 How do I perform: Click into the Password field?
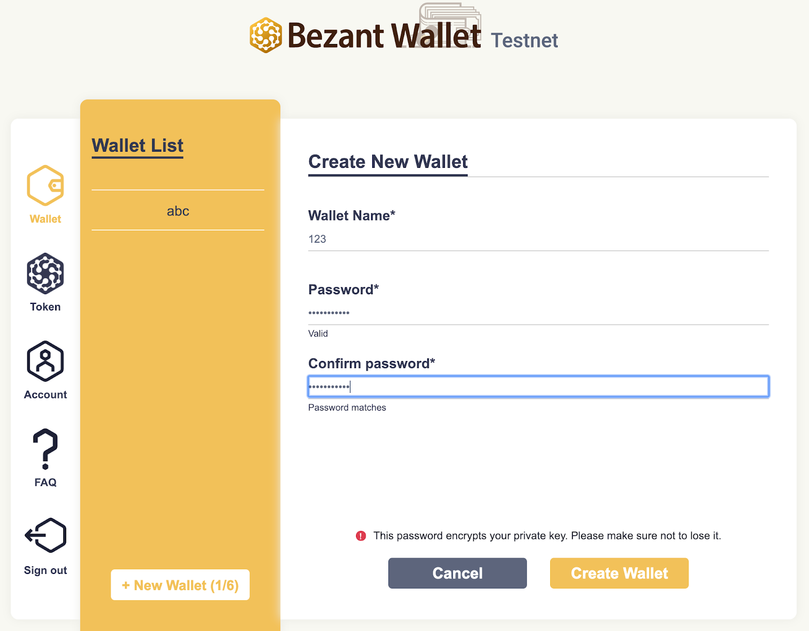coord(538,313)
